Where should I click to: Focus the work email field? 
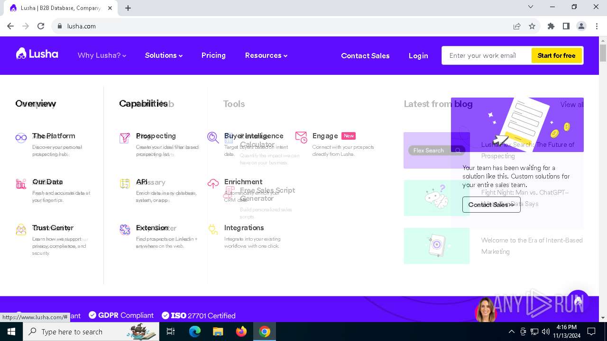pos(487,55)
